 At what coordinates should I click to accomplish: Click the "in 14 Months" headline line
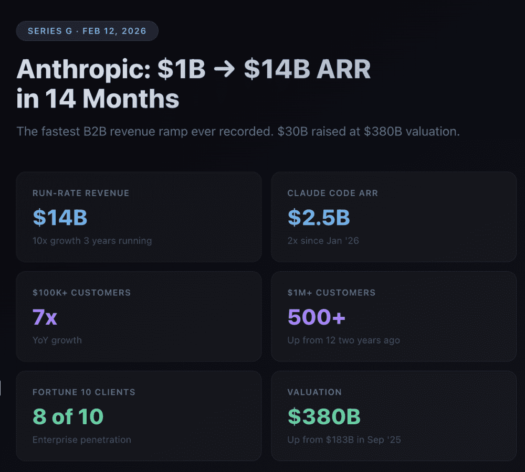[x=98, y=99]
